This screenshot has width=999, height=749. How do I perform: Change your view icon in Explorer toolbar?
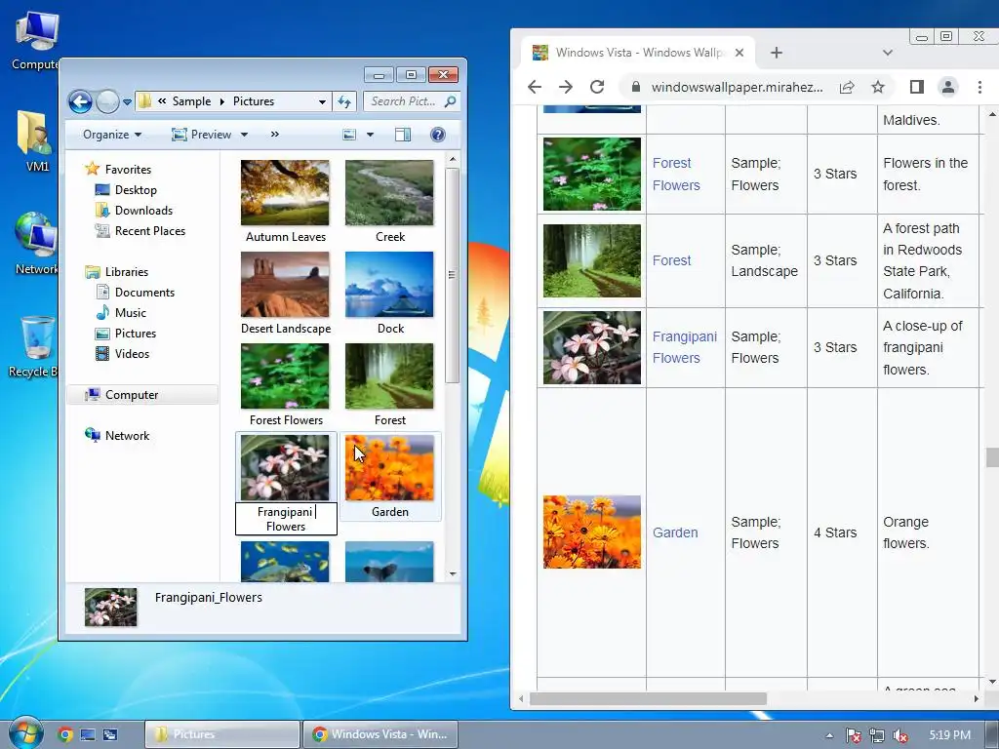(349, 135)
